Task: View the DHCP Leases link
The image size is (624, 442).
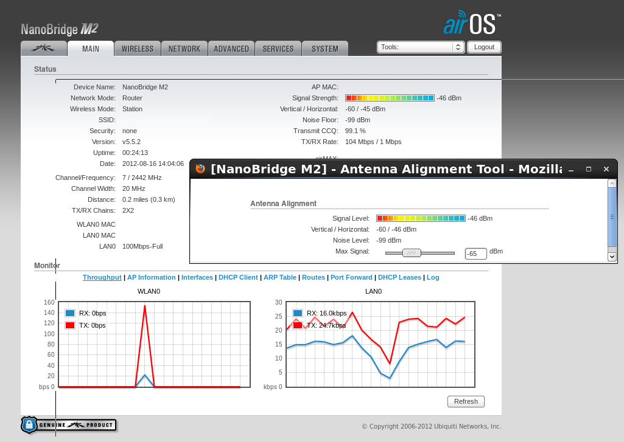Action: click(399, 277)
